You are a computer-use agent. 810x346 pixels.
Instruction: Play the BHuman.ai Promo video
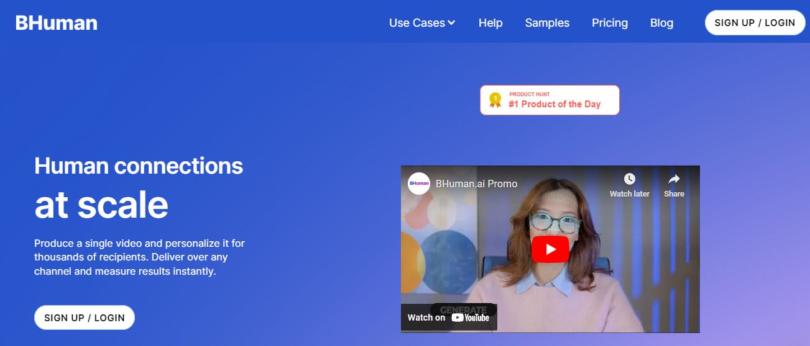pyautogui.click(x=550, y=249)
